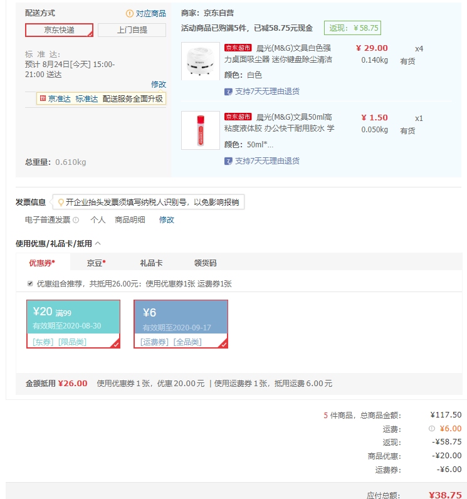The height and width of the screenshot is (499, 467).
Task: Click the ¥29.00 price of the vacuum
Action: point(372,48)
